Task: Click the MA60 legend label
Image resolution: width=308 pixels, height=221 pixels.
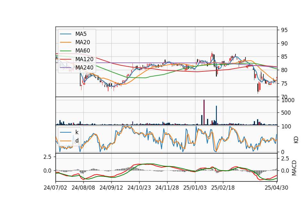Action: 82,51
